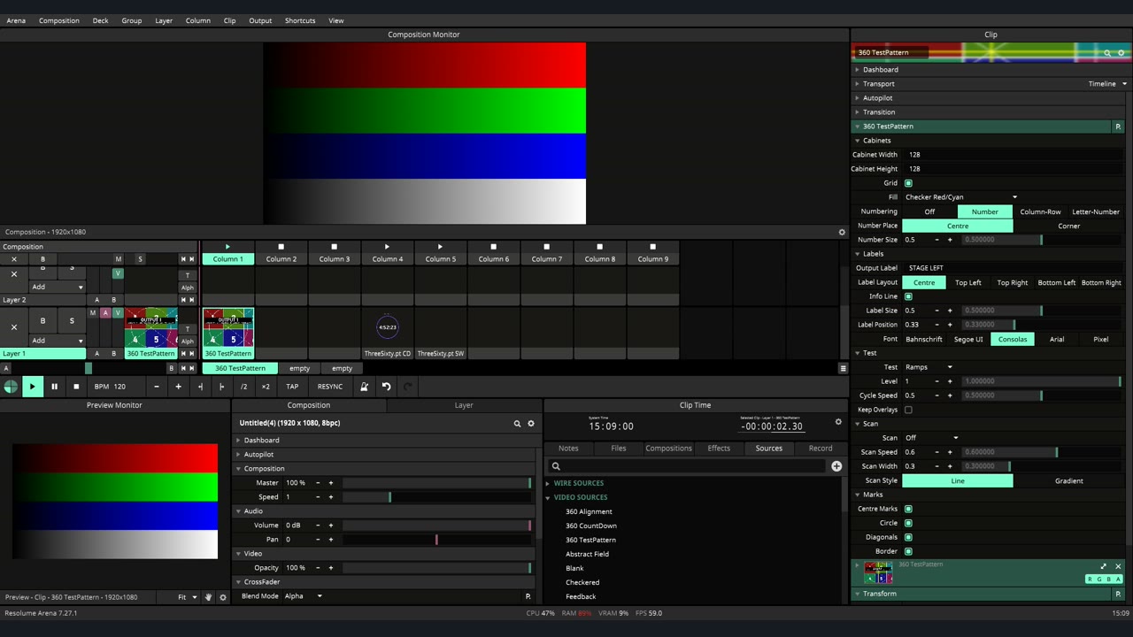The width and height of the screenshot is (1133, 637).
Task: Open Clip Time settings gear
Action: click(838, 422)
